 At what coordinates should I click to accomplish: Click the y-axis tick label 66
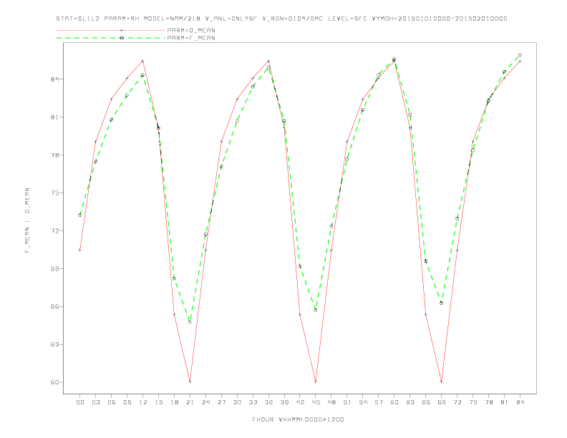(x=54, y=306)
